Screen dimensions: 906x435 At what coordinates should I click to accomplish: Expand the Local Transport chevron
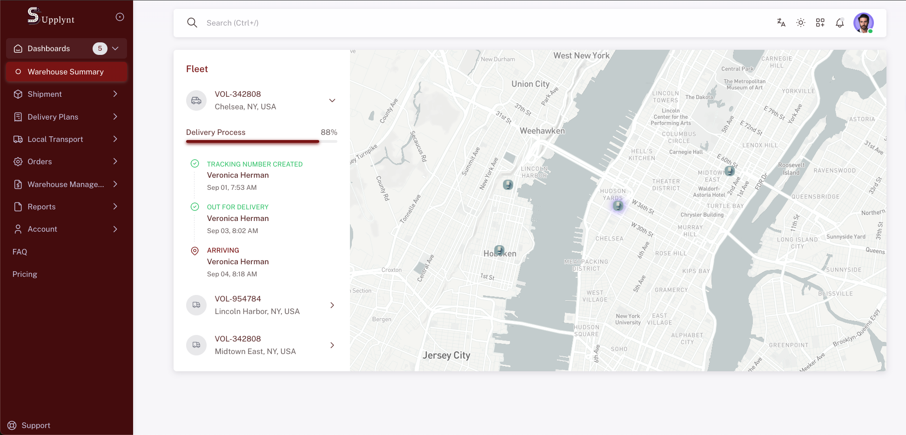pos(115,139)
